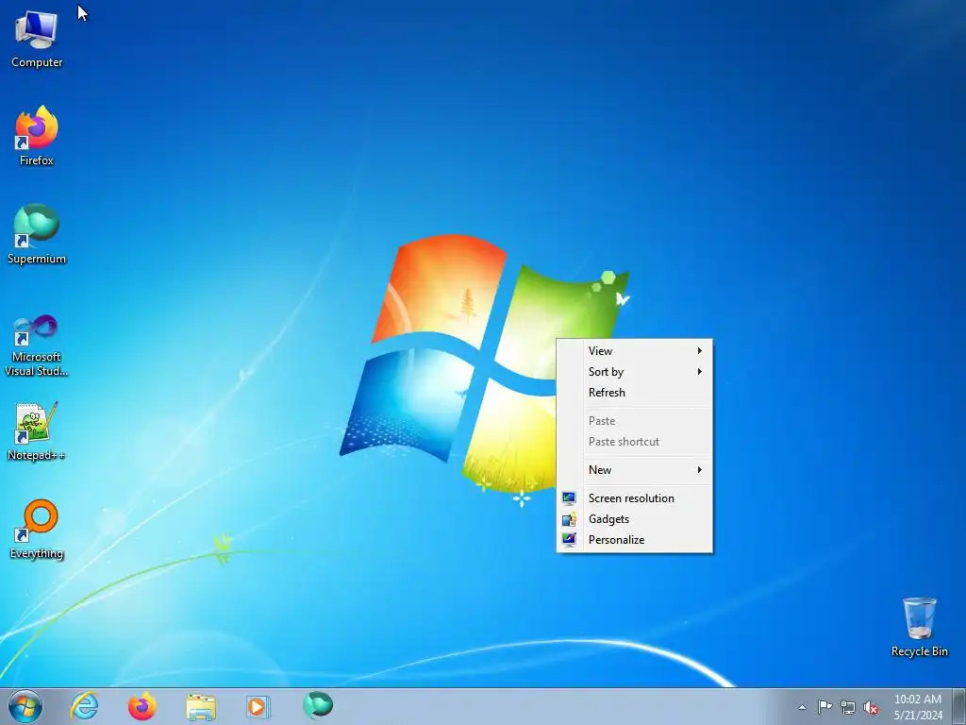Select the Everything search shortcut
The image size is (966, 725).
click(37, 529)
